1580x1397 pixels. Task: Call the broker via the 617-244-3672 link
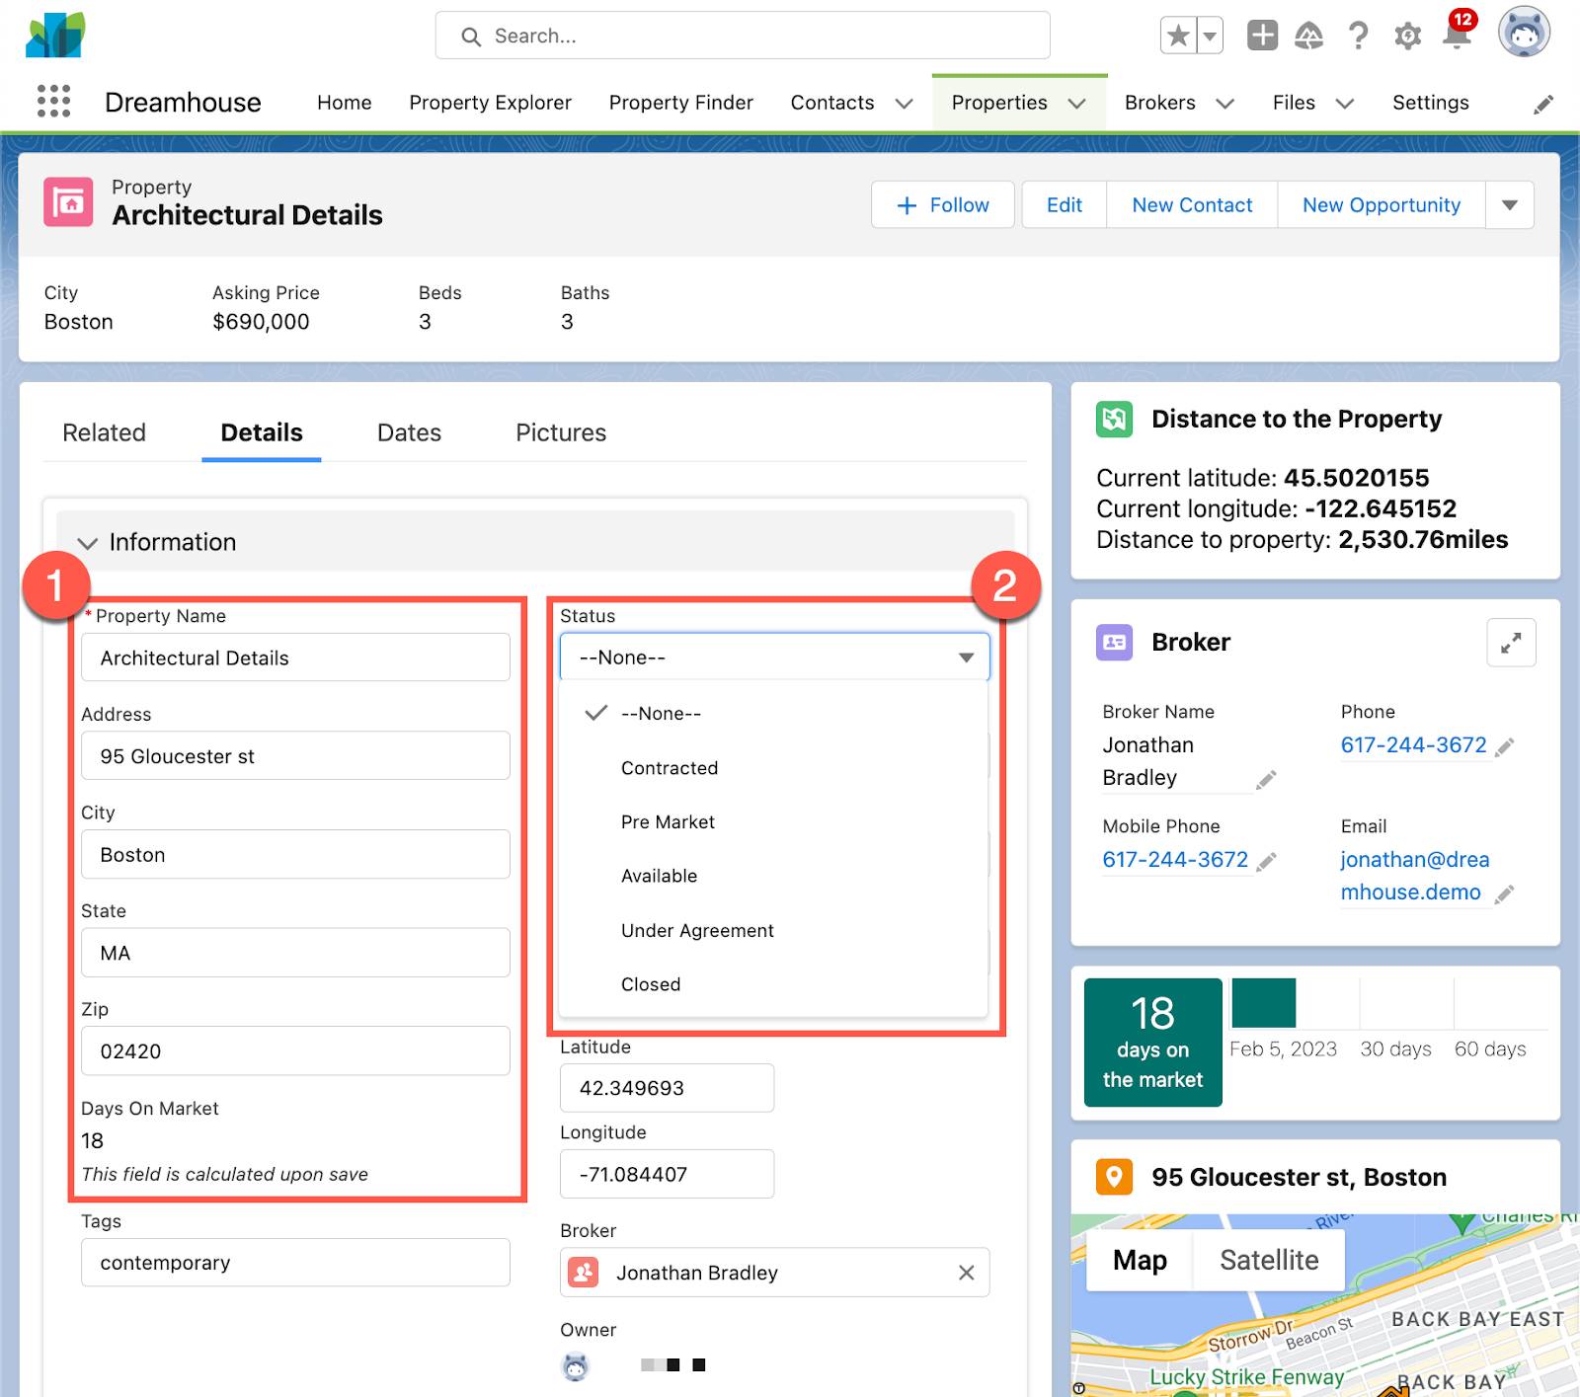1414,745
